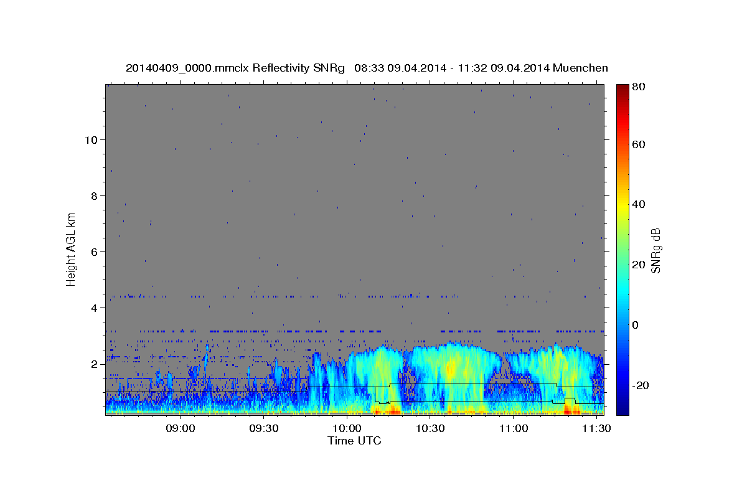Click the colorbar value label -20
The height and width of the screenshot is (498, 747).
(x=639, y=385)
